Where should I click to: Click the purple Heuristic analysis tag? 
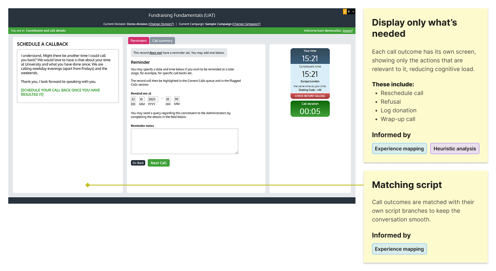[x=455, y=149]
